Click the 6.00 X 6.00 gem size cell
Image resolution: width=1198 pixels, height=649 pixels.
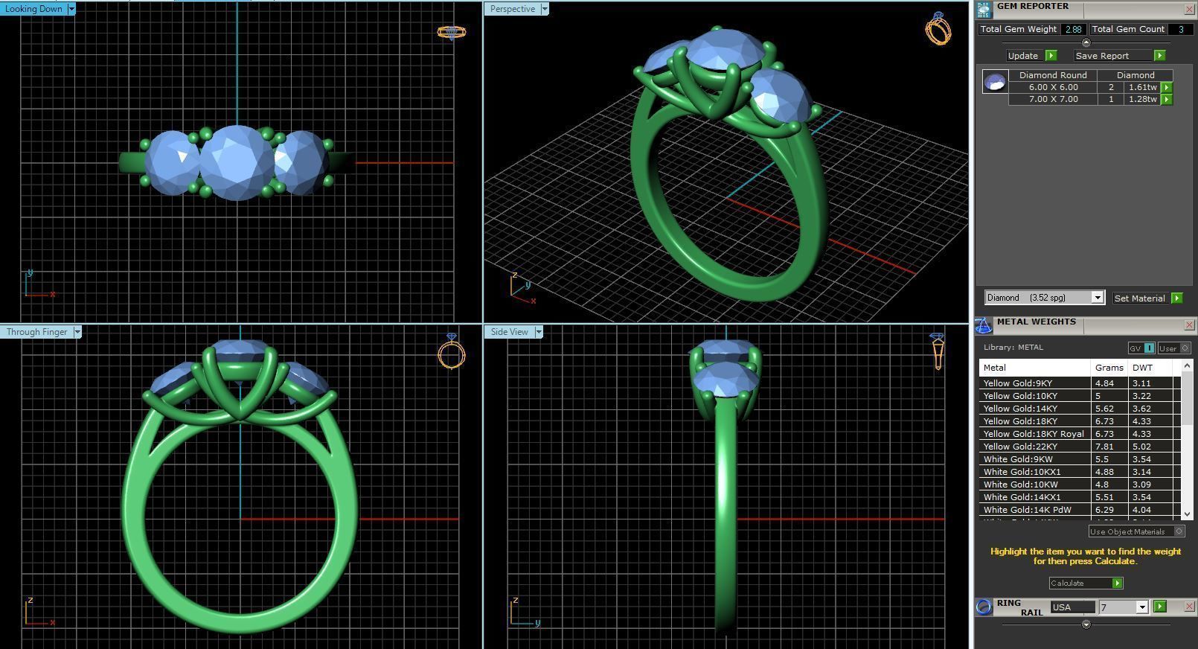click(1053, 87)
